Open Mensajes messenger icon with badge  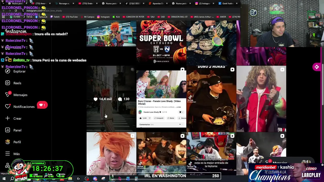pos(8,95)
